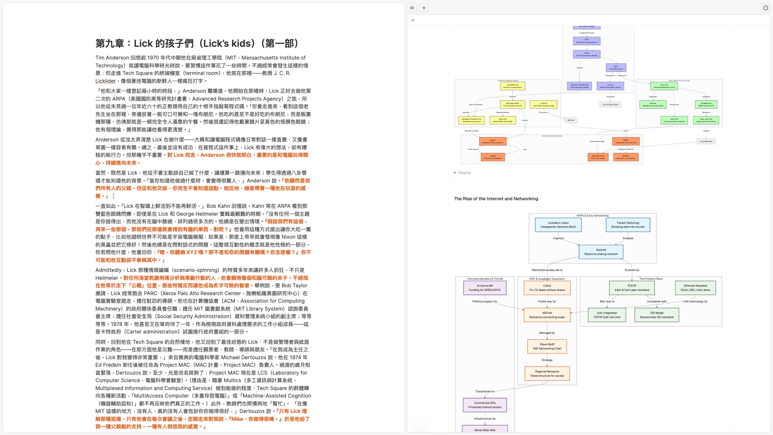Screen dimensions: 773x435
Task: Click the TCP/IP Kahn & Cerf node
Action: pos(631,288)
